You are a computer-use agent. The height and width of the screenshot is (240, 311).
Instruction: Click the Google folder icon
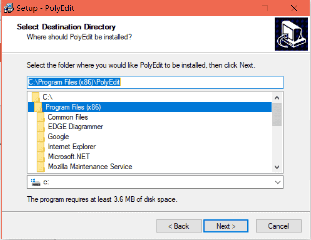click(41, 137)
